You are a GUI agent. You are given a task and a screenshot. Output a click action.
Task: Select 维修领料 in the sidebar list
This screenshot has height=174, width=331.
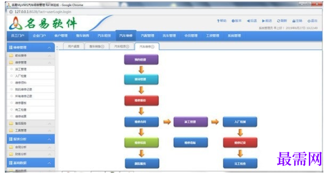(x=31, y=83)
